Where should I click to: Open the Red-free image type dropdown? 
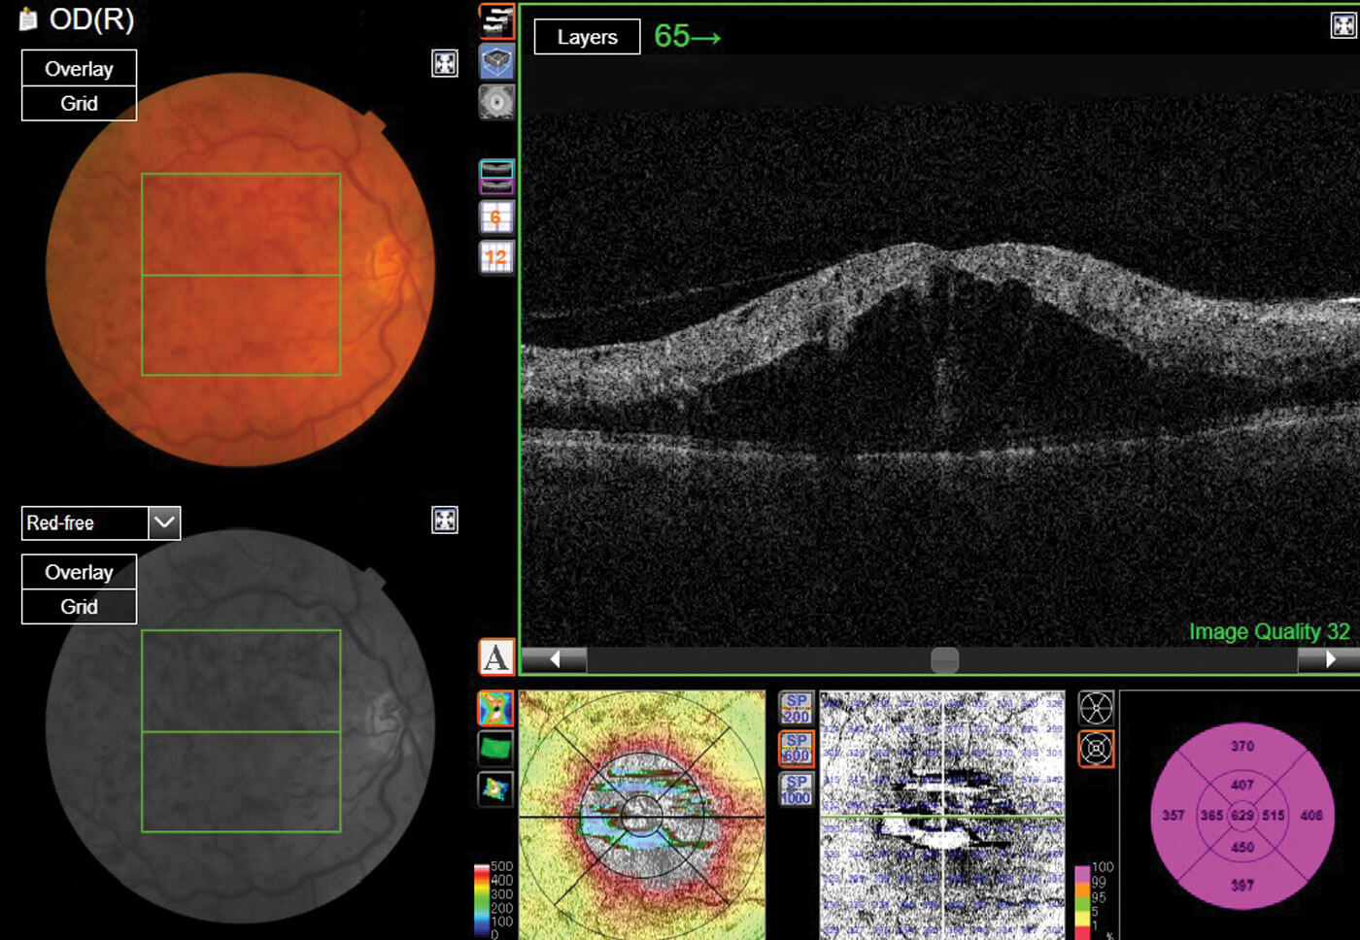[x=164, y=522]
